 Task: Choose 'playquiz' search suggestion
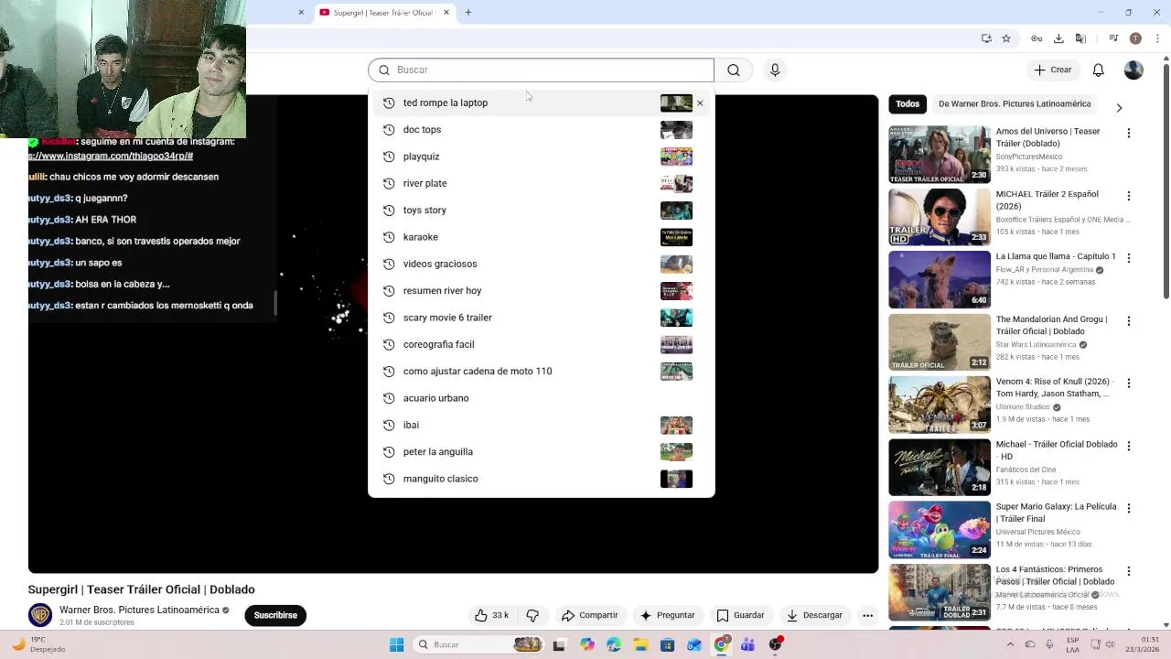click(542, 157)
